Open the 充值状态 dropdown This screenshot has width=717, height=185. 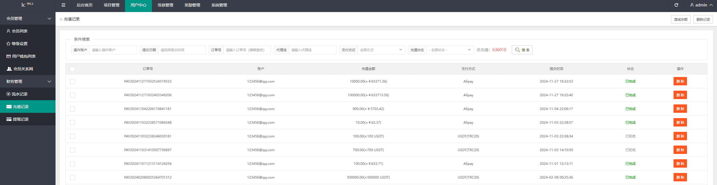click(450, 50)
